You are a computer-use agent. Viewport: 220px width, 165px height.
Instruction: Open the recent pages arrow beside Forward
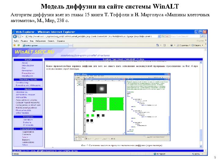23,36
